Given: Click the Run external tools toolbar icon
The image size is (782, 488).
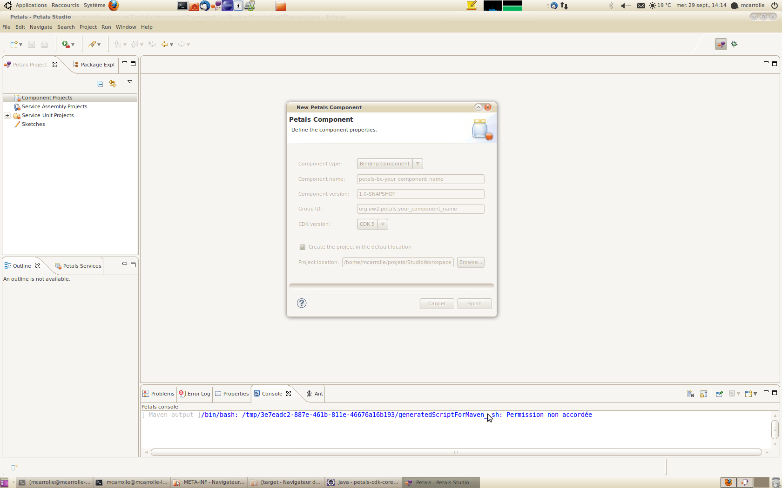Looking at the screenshot, I should click(66, 44).
